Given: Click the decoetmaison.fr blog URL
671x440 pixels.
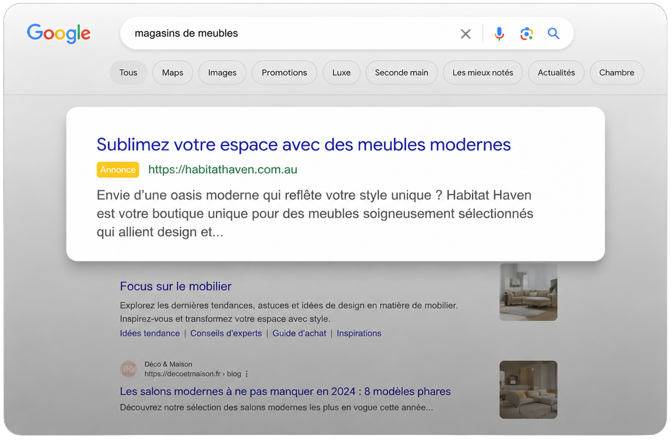Looking at the screenshot, I should [193, 374].
